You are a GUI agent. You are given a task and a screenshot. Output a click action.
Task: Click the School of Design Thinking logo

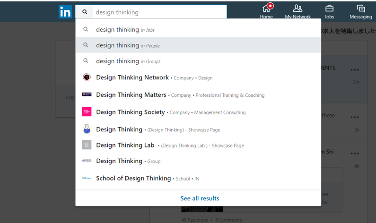(87, 178)
